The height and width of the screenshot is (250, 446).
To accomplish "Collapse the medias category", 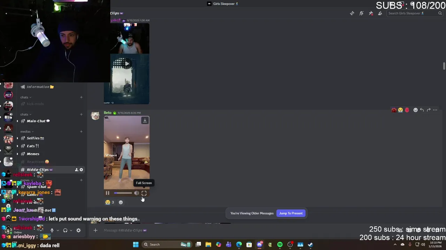I will point(27,132).
